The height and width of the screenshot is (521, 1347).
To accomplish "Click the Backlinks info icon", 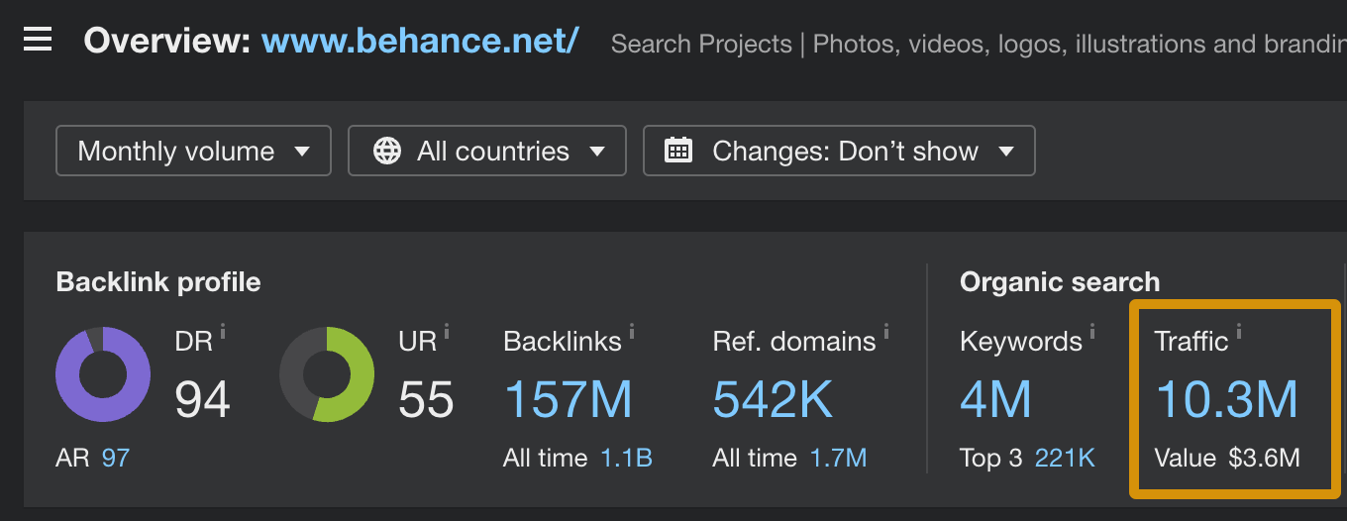I will tap(632, 332).
